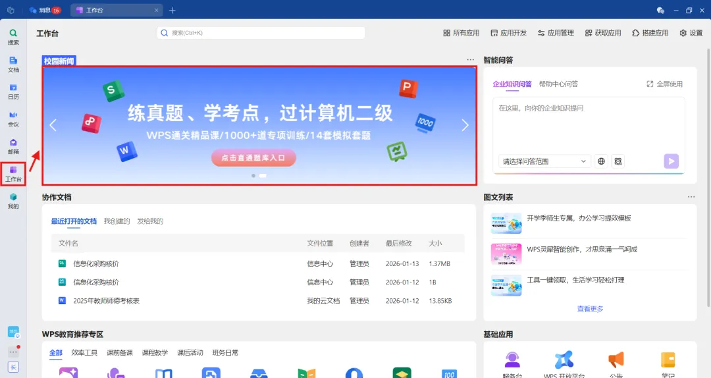Open the 消息 tab with 16 badge
Viewport: 711px width, 378px height.
(x=45, y=10)
